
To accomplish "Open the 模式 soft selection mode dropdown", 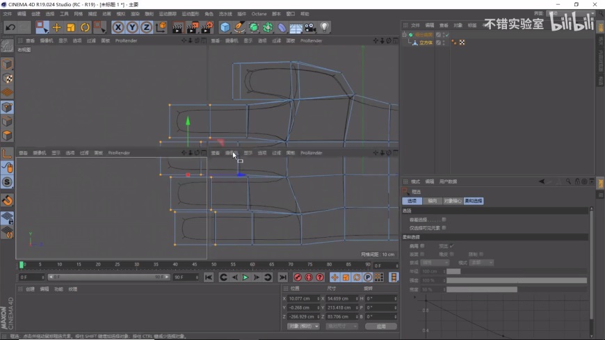I will (481, 263).
